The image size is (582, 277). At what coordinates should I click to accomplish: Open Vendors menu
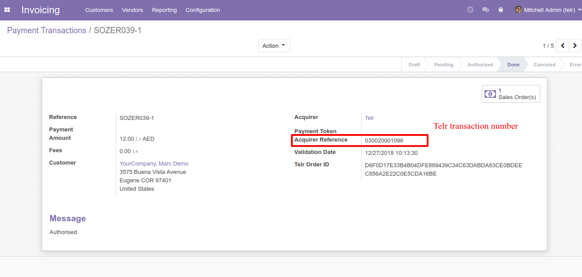[x=132, y=10]
